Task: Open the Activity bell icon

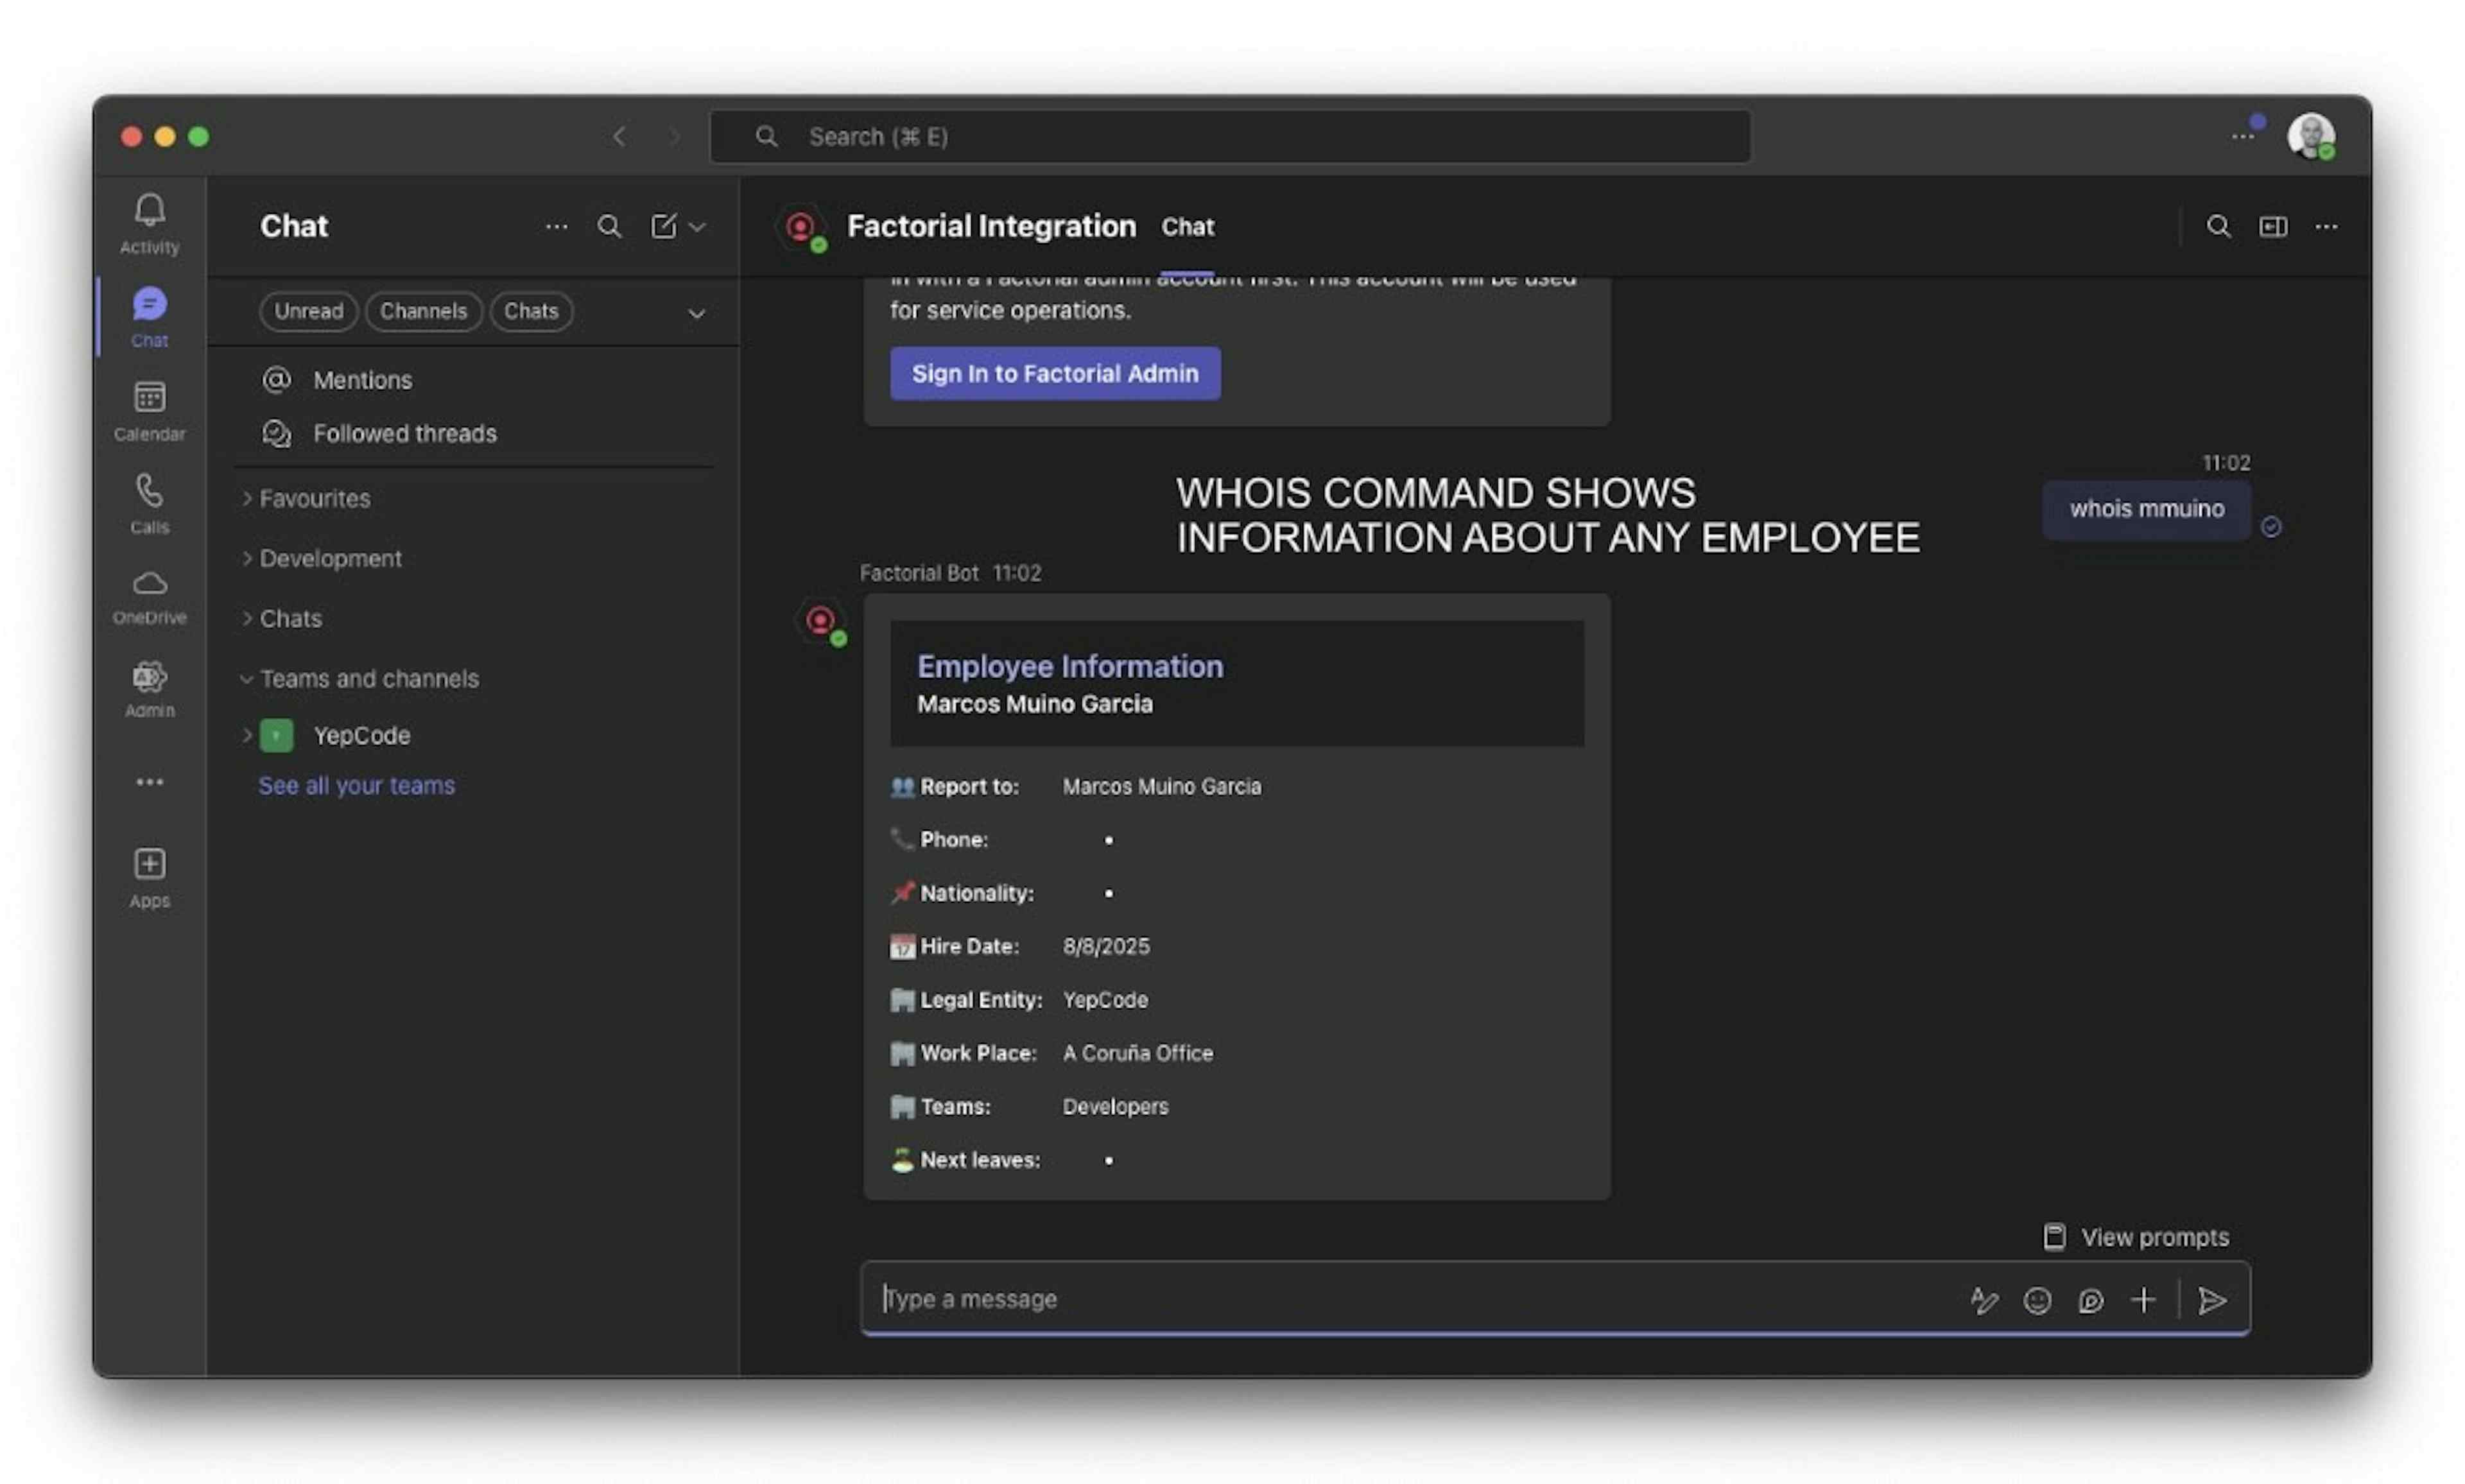Action: (x=149, y=222)
